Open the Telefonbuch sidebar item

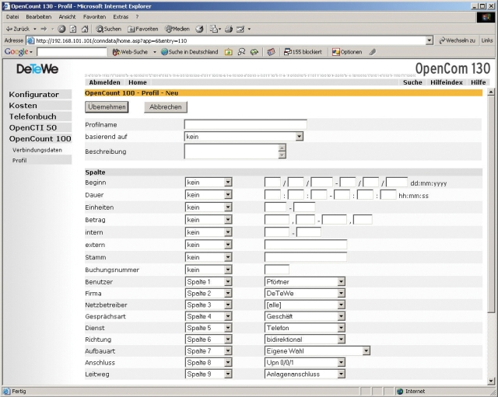pyautogui.click(x=39, y=117)
